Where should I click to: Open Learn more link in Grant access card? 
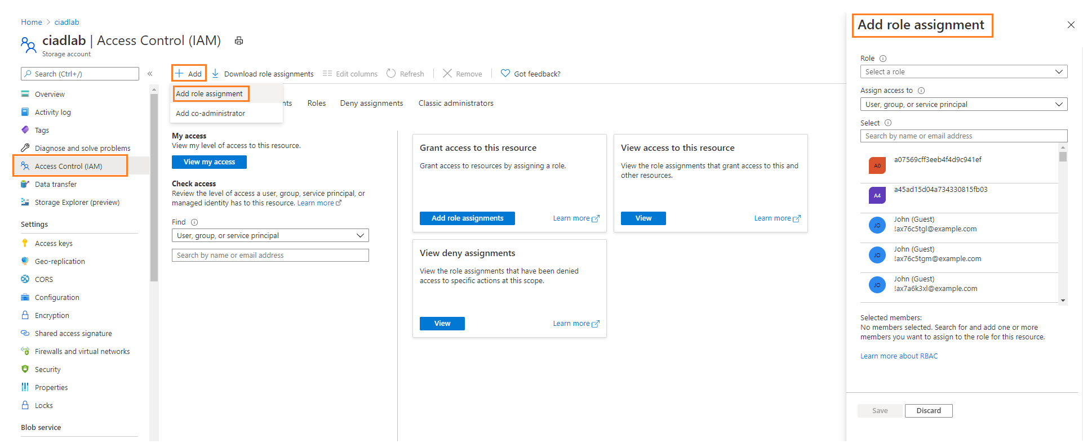576,218
